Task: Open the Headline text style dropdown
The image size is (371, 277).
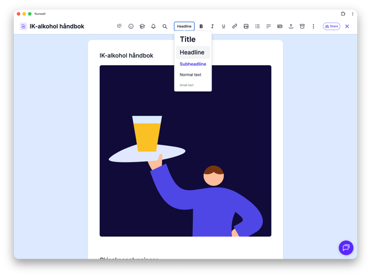Action: tap(184, 26)
